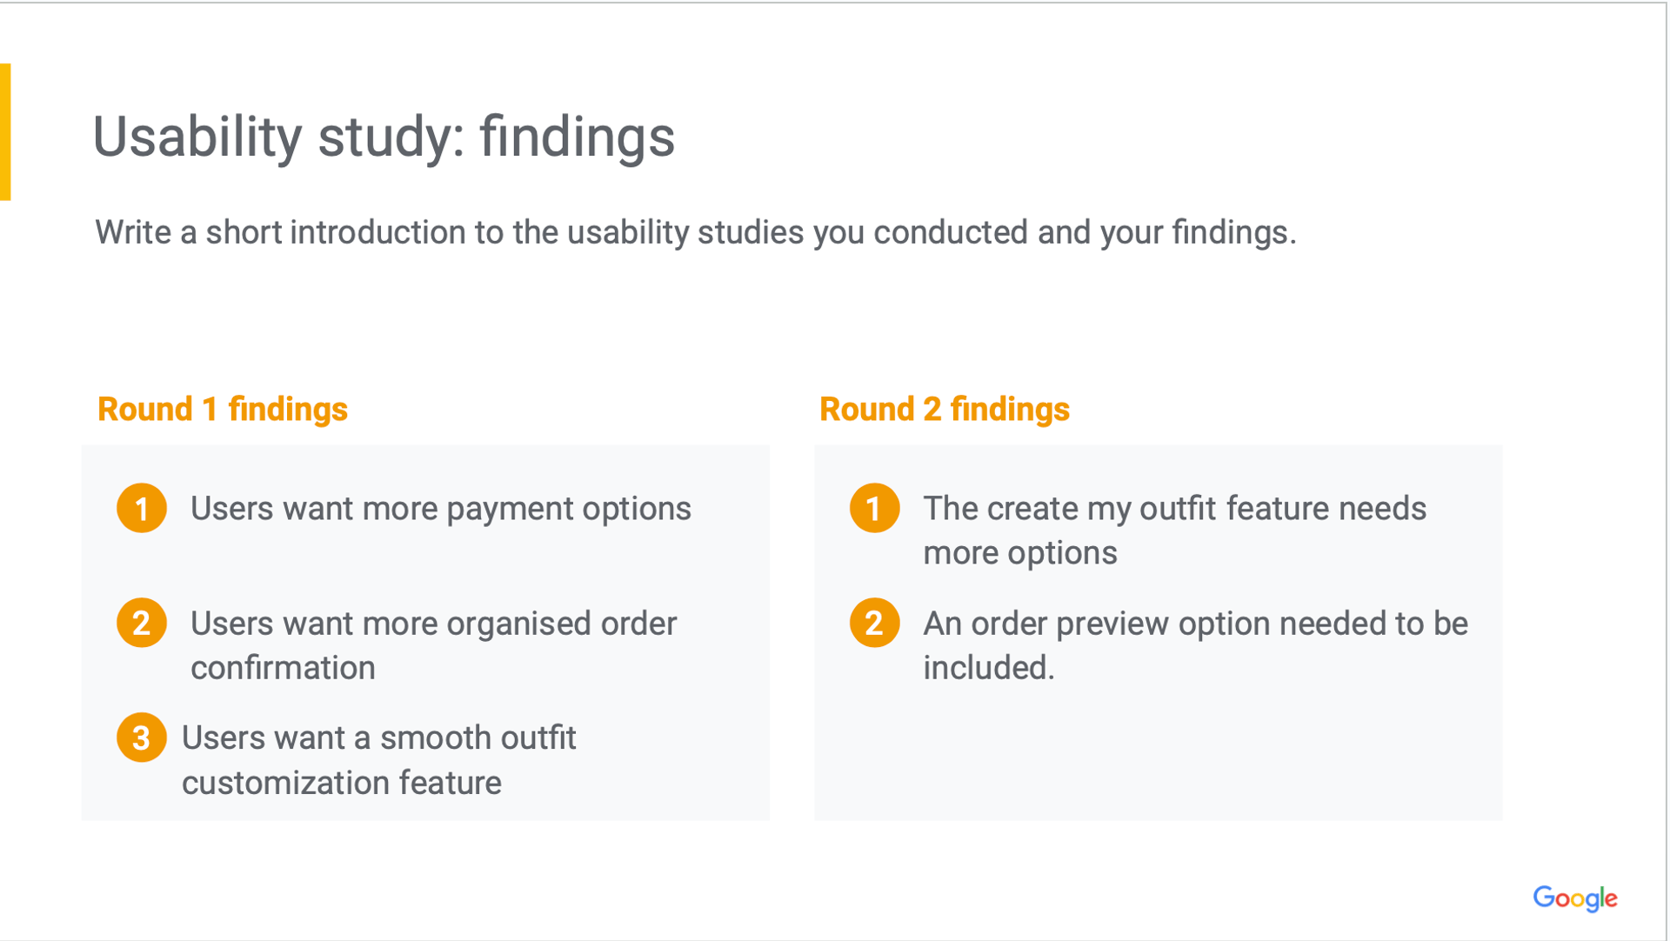Click the Round 2 number 1 circle
The width and height of the screenshot is (1670, 941).
[x=874, y=509]
